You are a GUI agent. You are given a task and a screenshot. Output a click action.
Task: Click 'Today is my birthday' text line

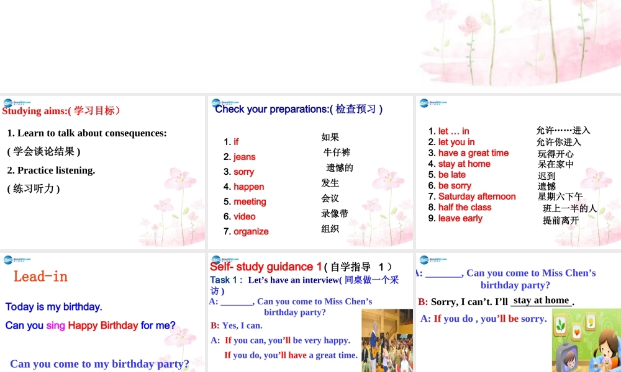click(53, 307)
